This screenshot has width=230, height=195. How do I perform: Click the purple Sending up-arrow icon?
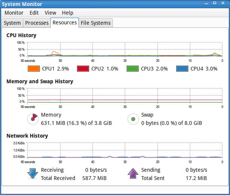(x=133, y=174)
